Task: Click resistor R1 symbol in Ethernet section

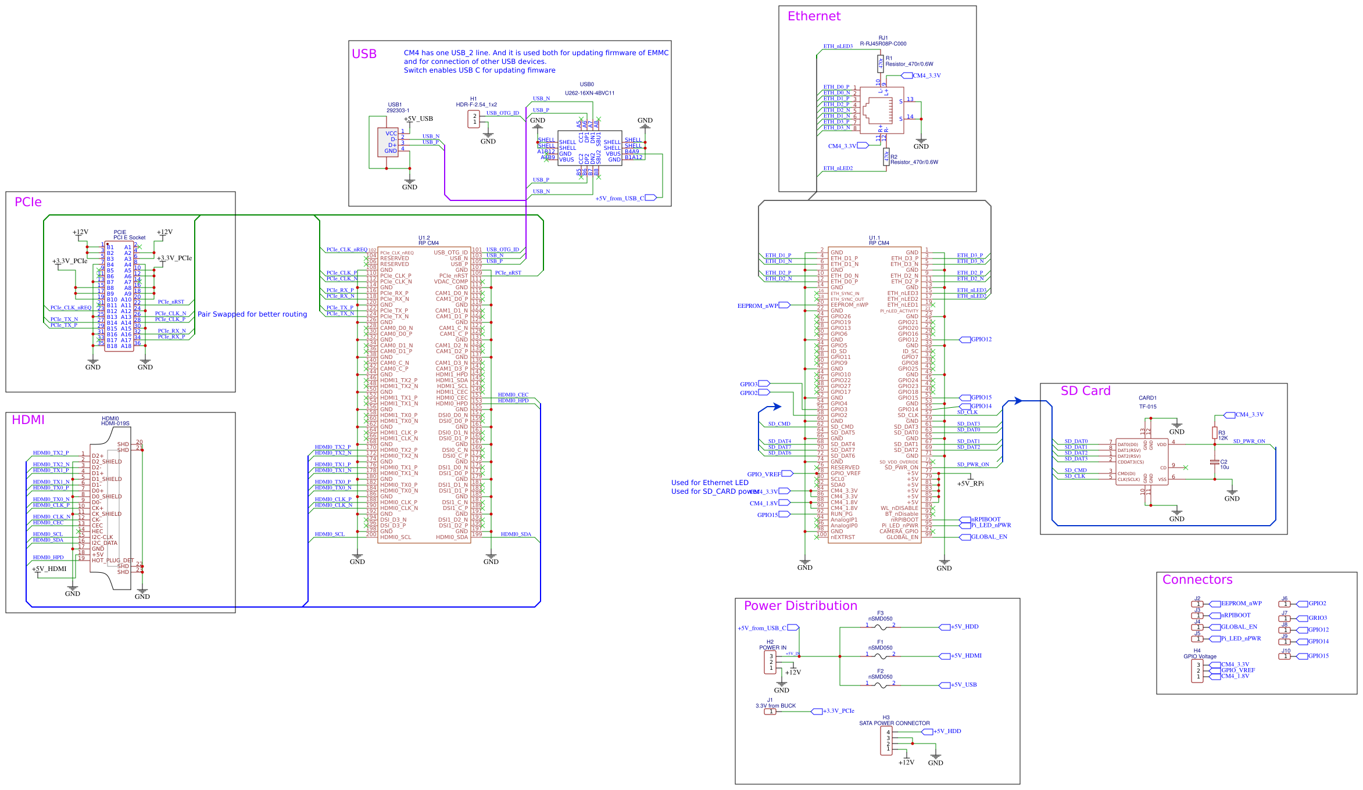Action: 881,63
